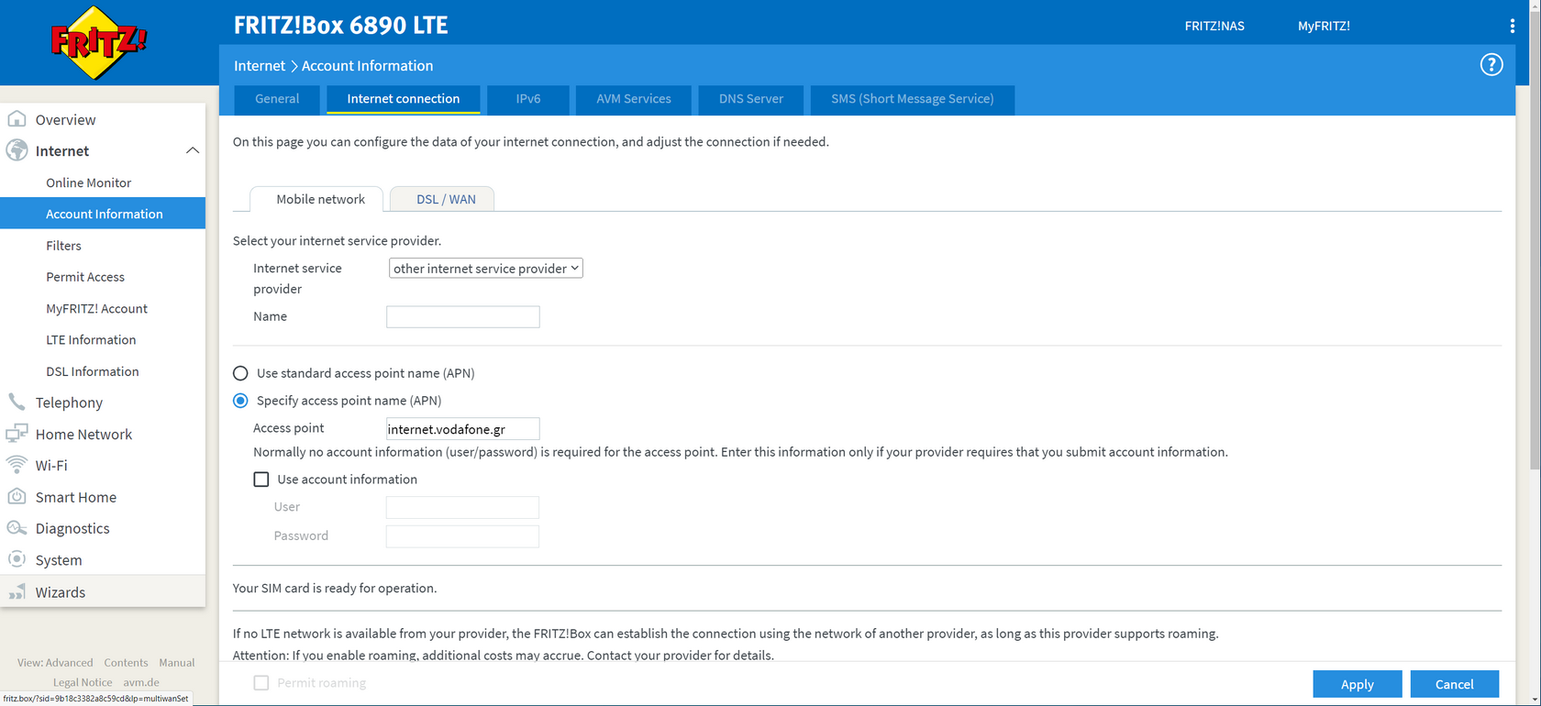The width and height of the screenshot is (1541, 706).
Task: Click the Password input field
Action: [463, 536]
